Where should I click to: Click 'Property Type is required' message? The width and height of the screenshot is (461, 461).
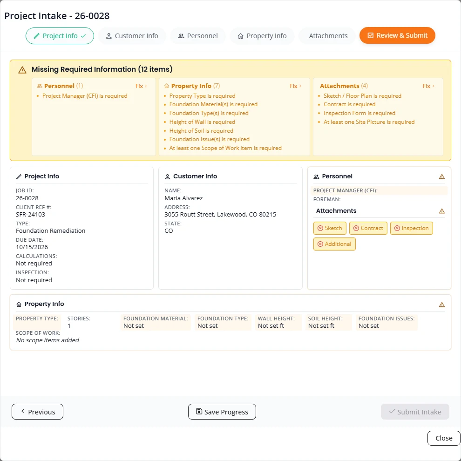coord(202,96)
